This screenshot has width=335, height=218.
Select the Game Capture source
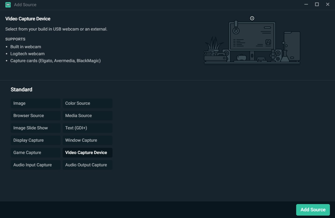tap(35, 153)
